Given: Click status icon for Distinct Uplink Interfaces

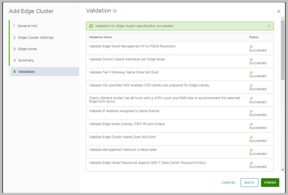Looking at the screenshot, I should [x=251, y=60].
